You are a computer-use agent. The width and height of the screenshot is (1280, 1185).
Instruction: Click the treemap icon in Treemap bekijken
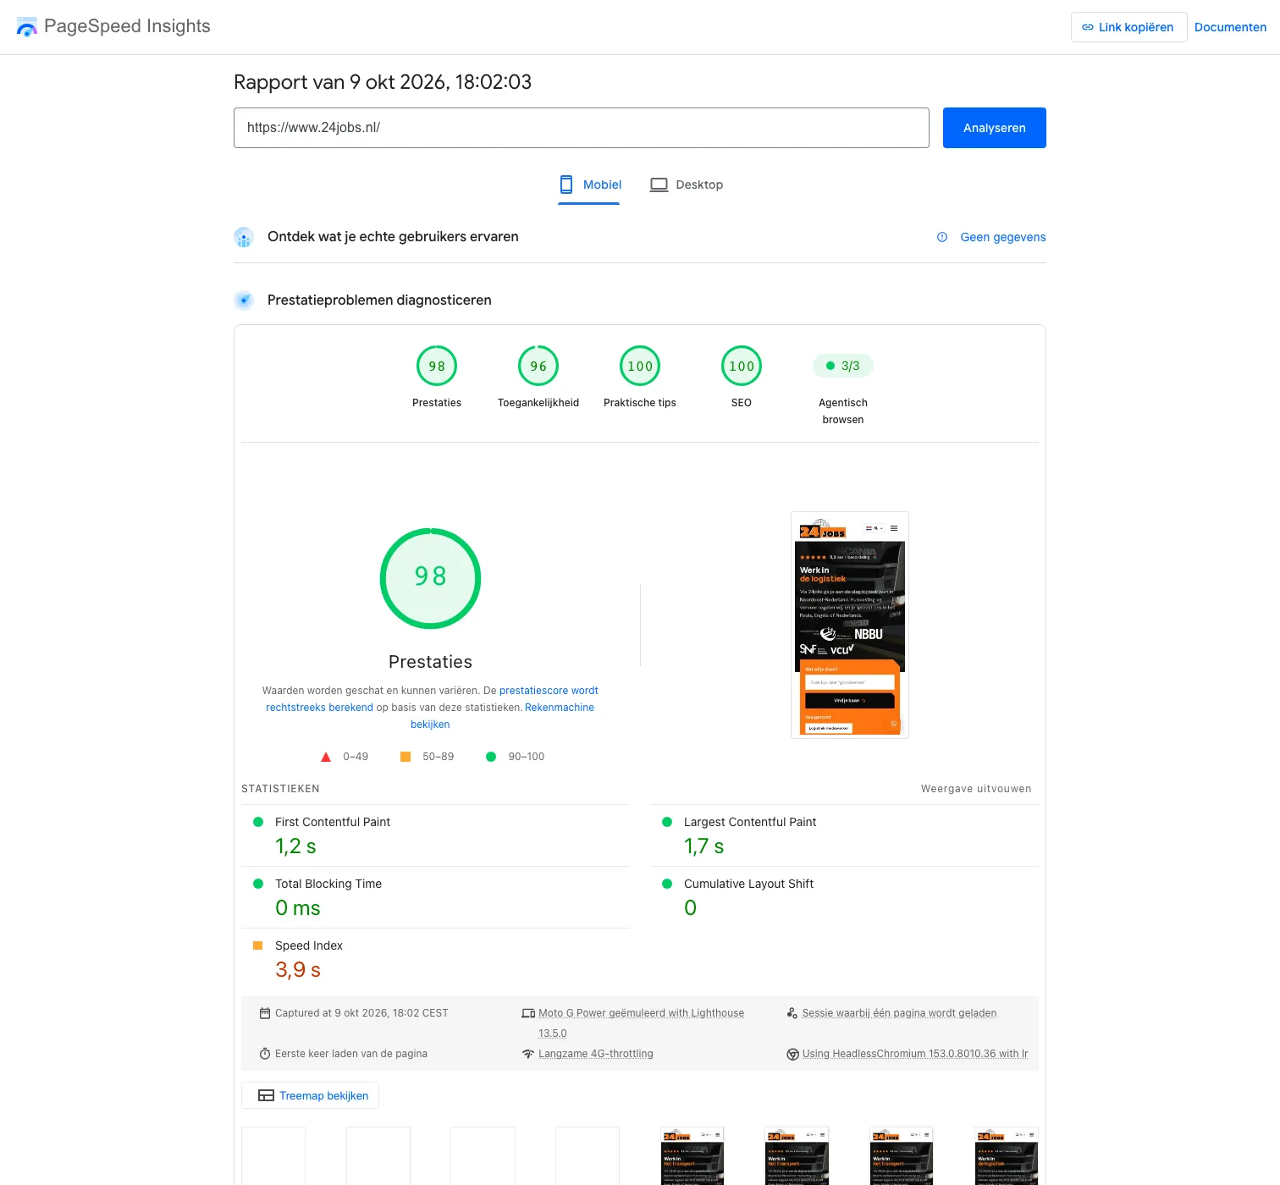tap(266, 1095)
